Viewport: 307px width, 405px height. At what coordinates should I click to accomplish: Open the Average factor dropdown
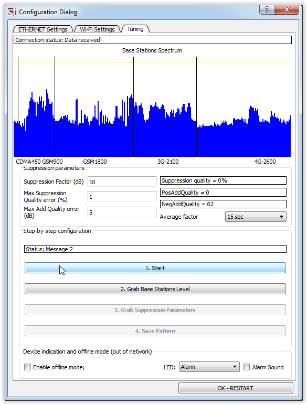pyautogui.click(x=256, y=217)
